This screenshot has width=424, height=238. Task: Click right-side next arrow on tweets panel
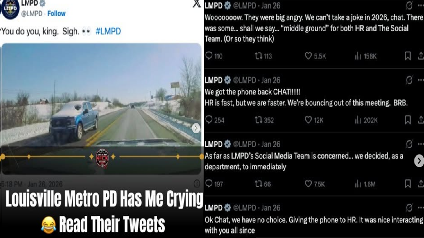click(x=419, y=161)
